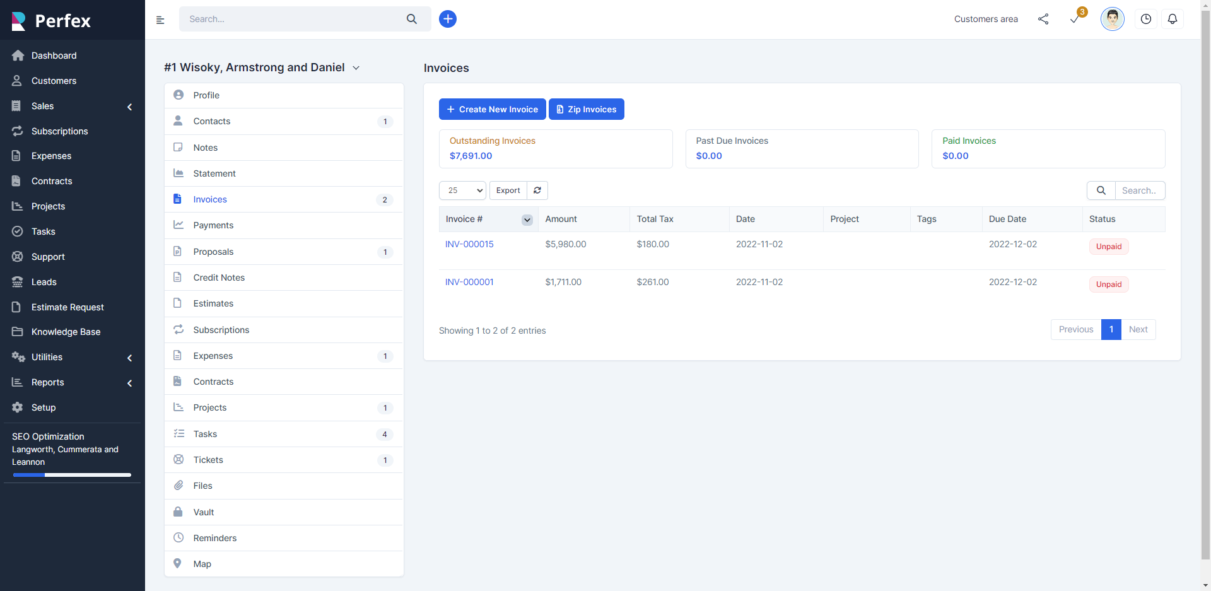Expand the Sales sidebar menu
The image size is (1211, 591).
(73, 106)
